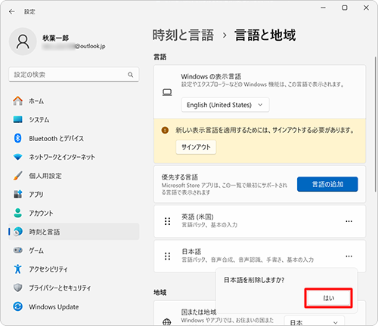Image resolution: width=378 pixels, height=326 pixels.
Task: Click the vertical scrollbar on the right
Action: click(x=376, y=125)
